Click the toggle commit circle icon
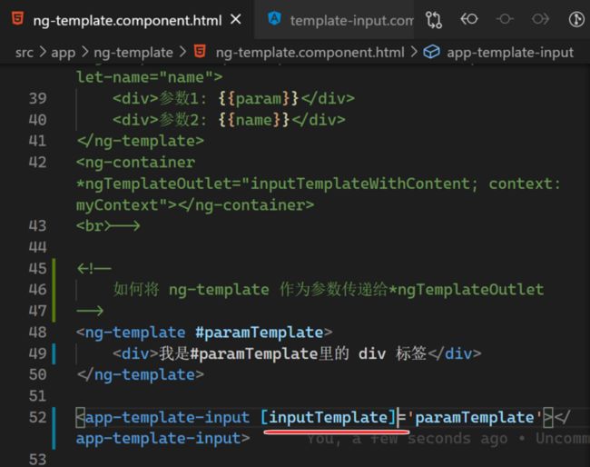The height and width of the screenshot is (467, 590). coord(505,19)
